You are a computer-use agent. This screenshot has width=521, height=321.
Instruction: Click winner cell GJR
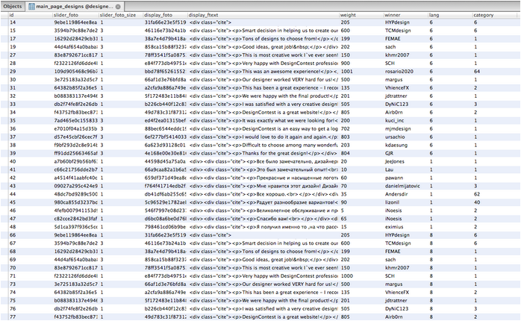click(x=389, y=153)
